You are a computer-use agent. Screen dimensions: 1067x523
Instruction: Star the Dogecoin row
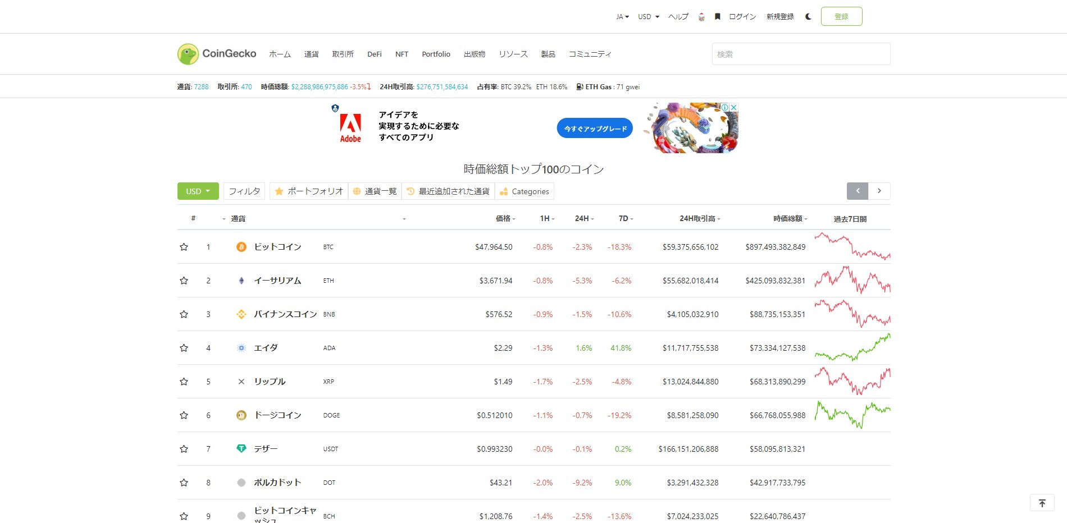[184, 415]
